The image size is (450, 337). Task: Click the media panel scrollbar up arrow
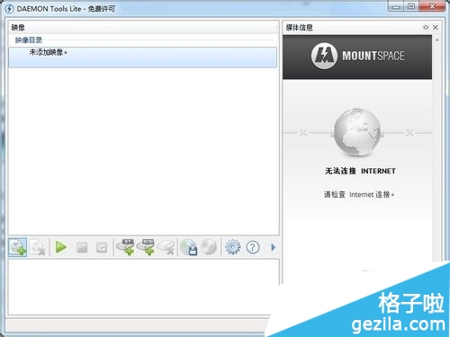click(437, 40)
